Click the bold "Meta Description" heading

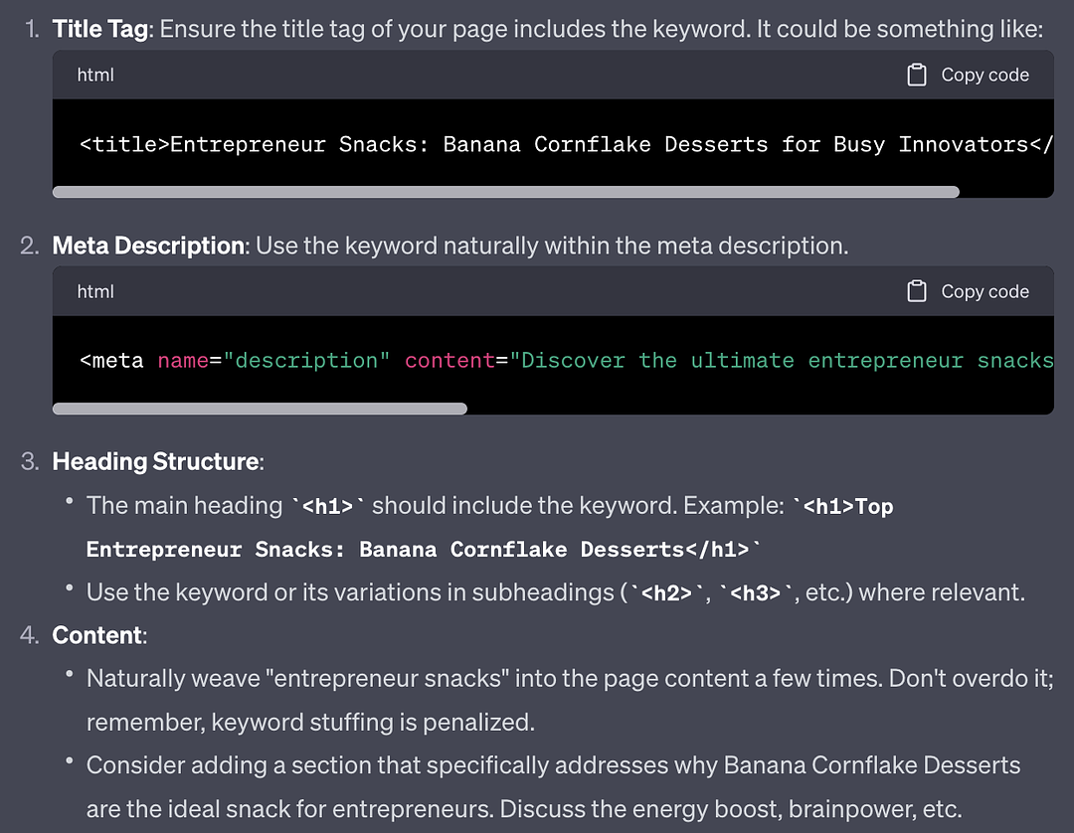coord(148,246)
